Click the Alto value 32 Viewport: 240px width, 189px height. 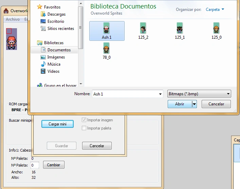coord(34,177)
